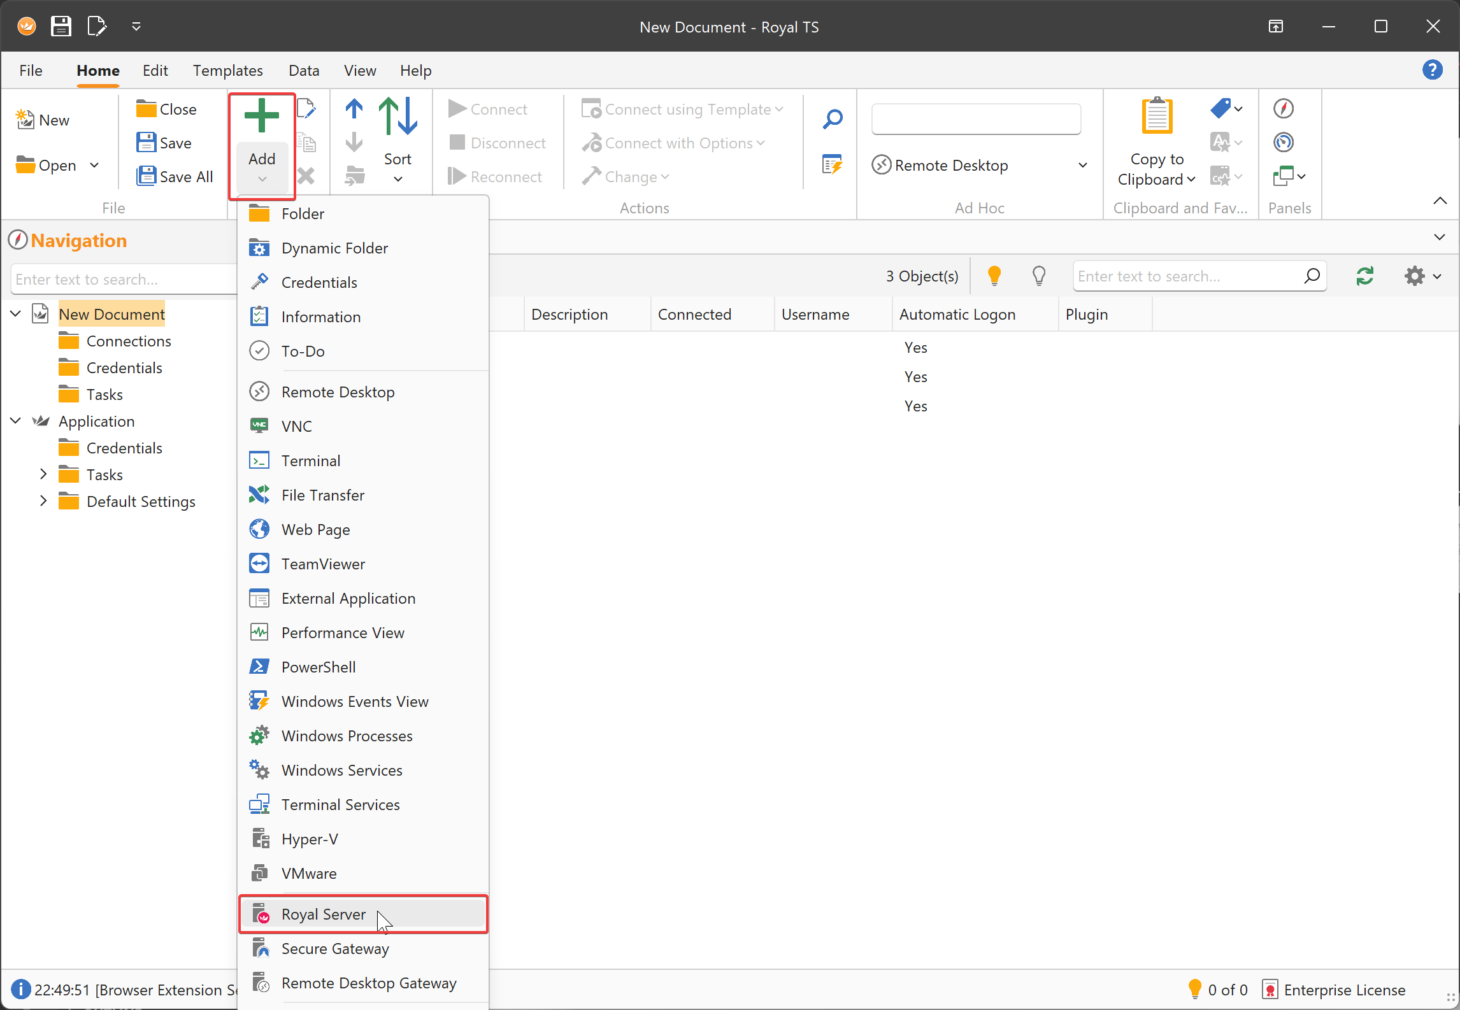
Task: Click the blue help question mark
Action: pos(1433,69)
